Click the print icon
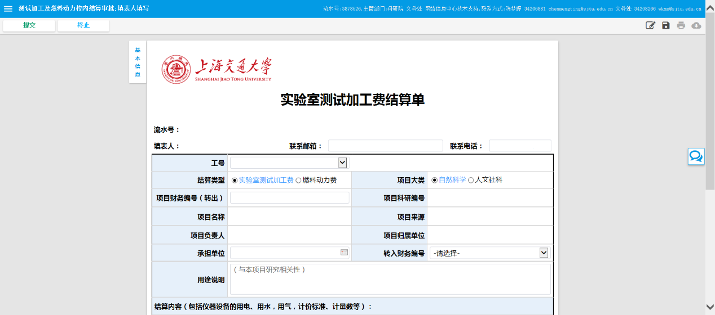The height and width of the screenshot is (315, 715). click(x=681, y=25)
